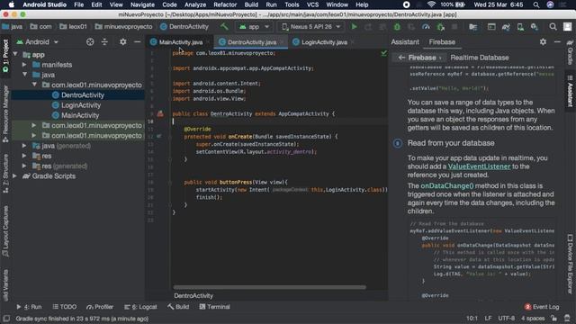This screenshot has width=576, height=324.
Task: Click the locate-opened-file target icon in Project panel
Action: pos(90,42)
